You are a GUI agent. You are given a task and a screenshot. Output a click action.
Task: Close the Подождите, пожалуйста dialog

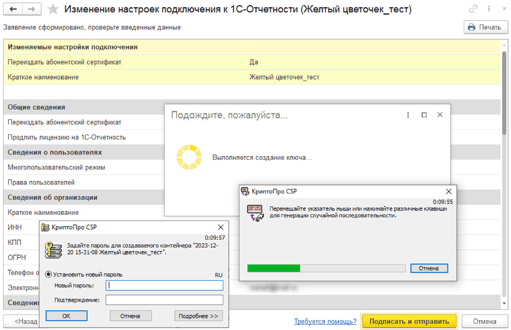(x=440, y=115)
